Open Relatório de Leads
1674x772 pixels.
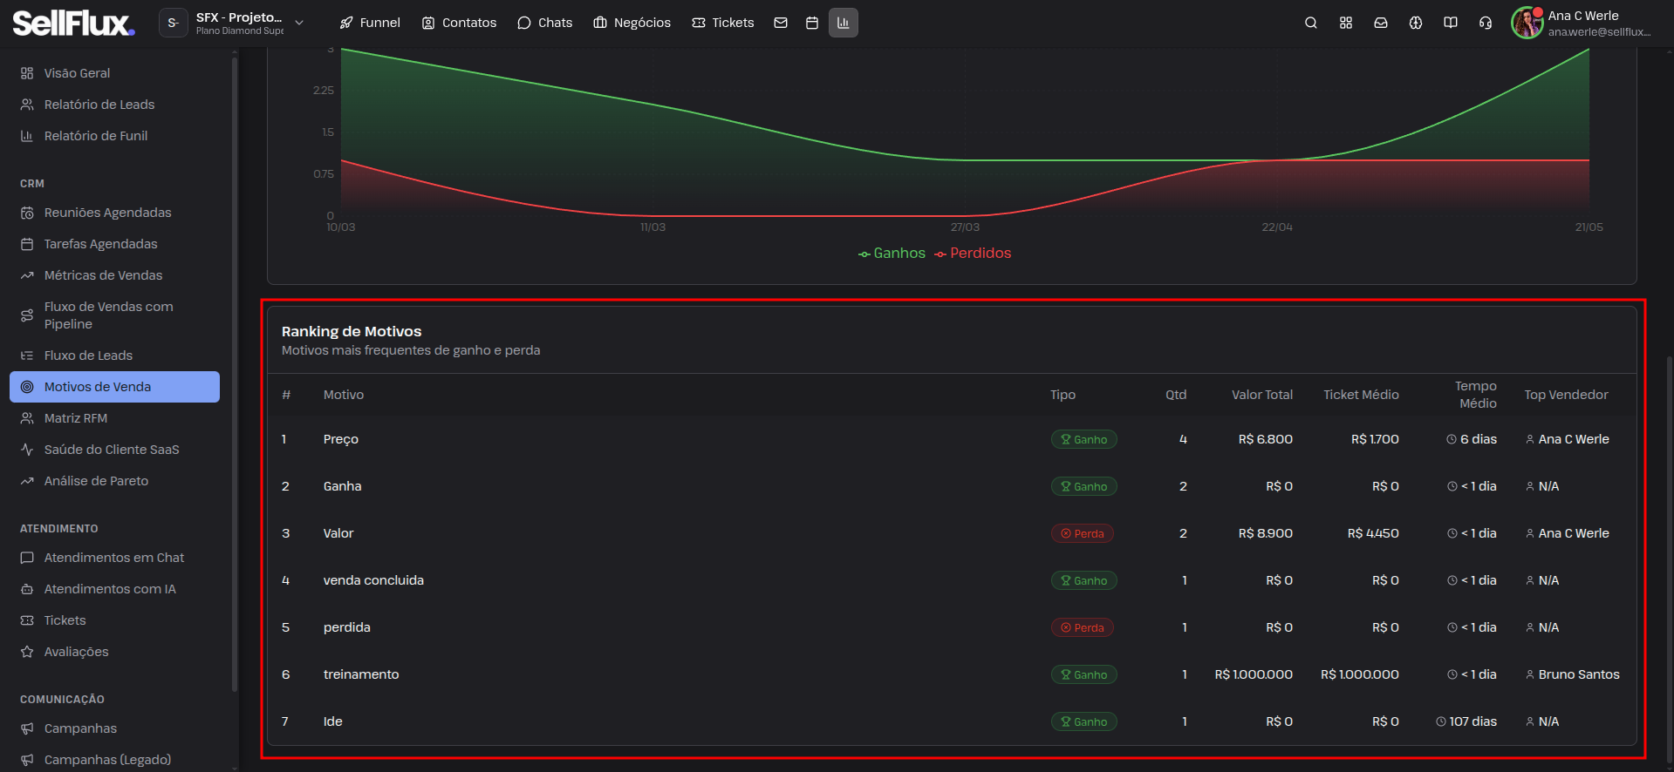114,105
